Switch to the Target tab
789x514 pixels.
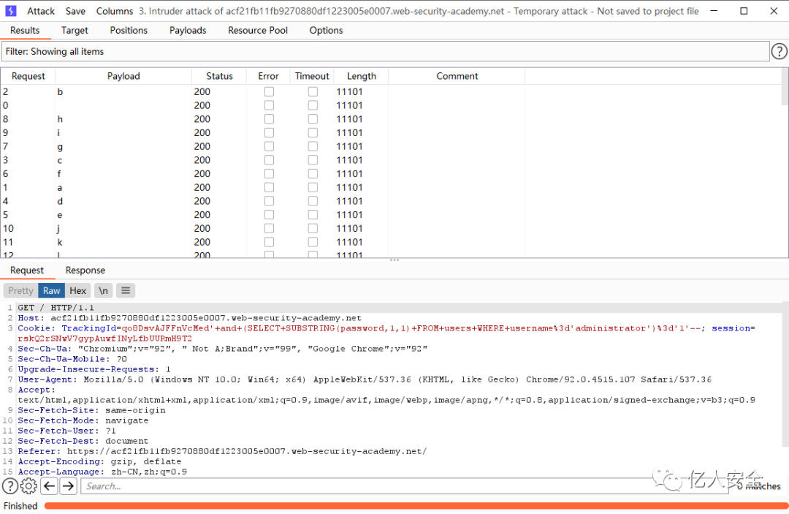pyautogui.click(x=75, y=30)
